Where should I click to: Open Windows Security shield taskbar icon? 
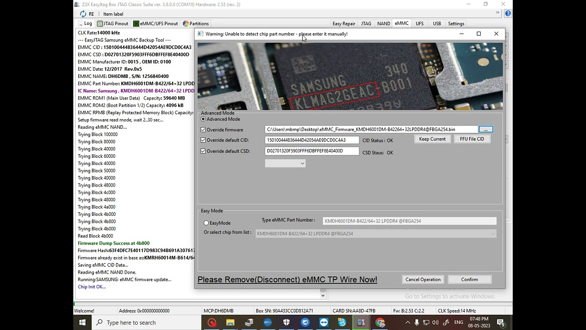(286, 323)
